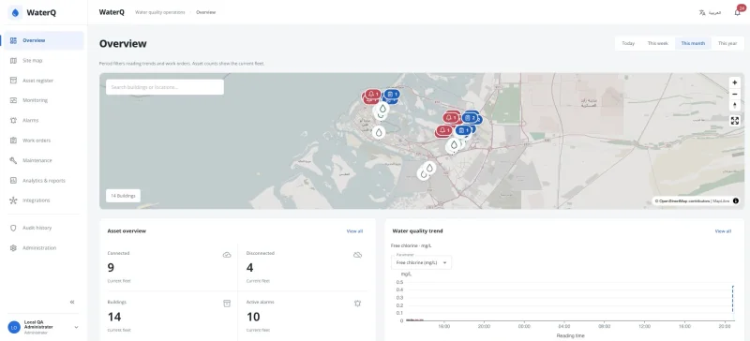Click the Active alarms count 10
This screenshot has height=341, width=750.
[x=253, y=317]
